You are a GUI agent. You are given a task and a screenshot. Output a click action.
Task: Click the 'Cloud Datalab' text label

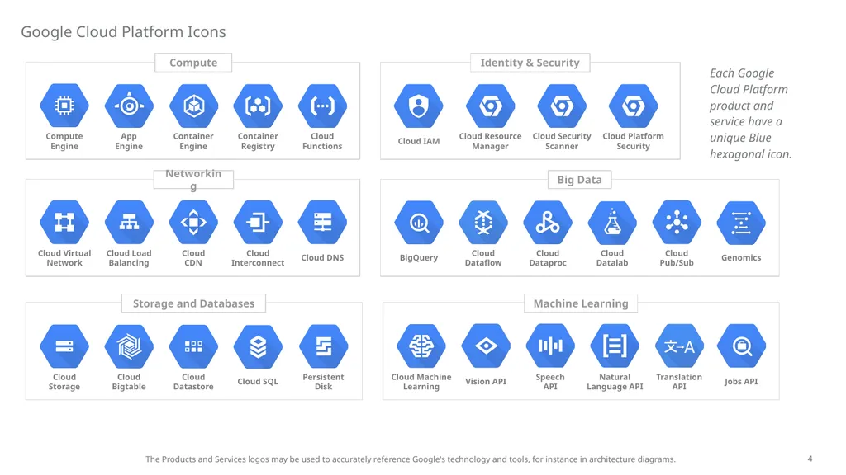click(612, 258)
